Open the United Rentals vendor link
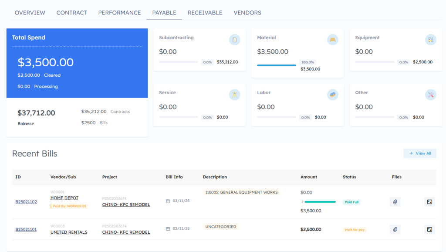Image resolution: width=446 pixels, height=252 pixels. pyautogui.click(x=69, y=232)
